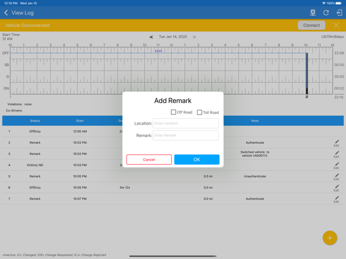This screenshot has height=259, width=346.
Task: Click the 22:03 label on the graph
Action: tap(158, 51)
